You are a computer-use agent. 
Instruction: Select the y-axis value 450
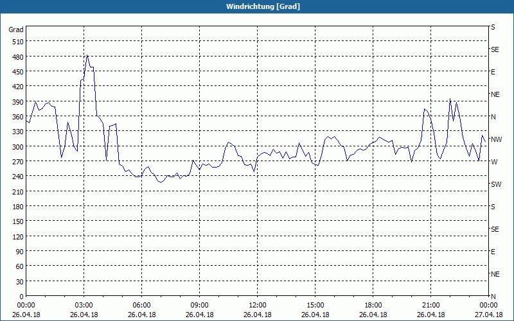(x=18, y=72)
